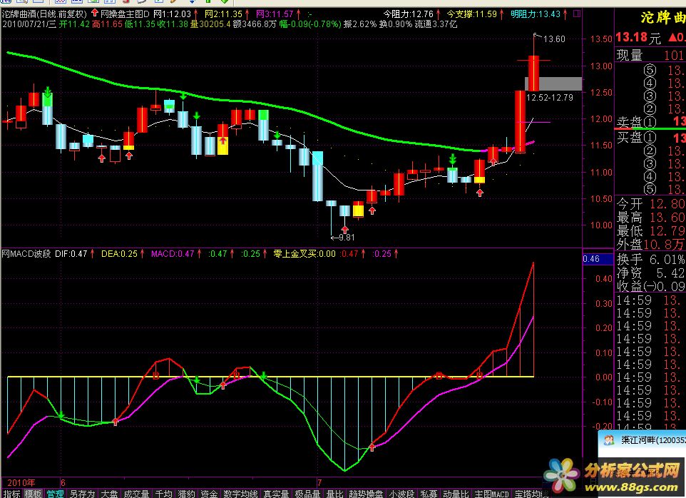
Task: Open the 千均 indicator tab
Action: (164, 494)
